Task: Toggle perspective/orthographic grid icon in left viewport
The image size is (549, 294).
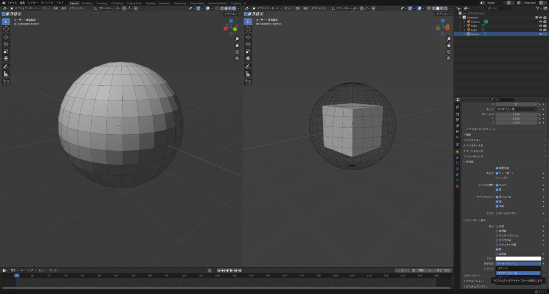Action: point(237,58)
